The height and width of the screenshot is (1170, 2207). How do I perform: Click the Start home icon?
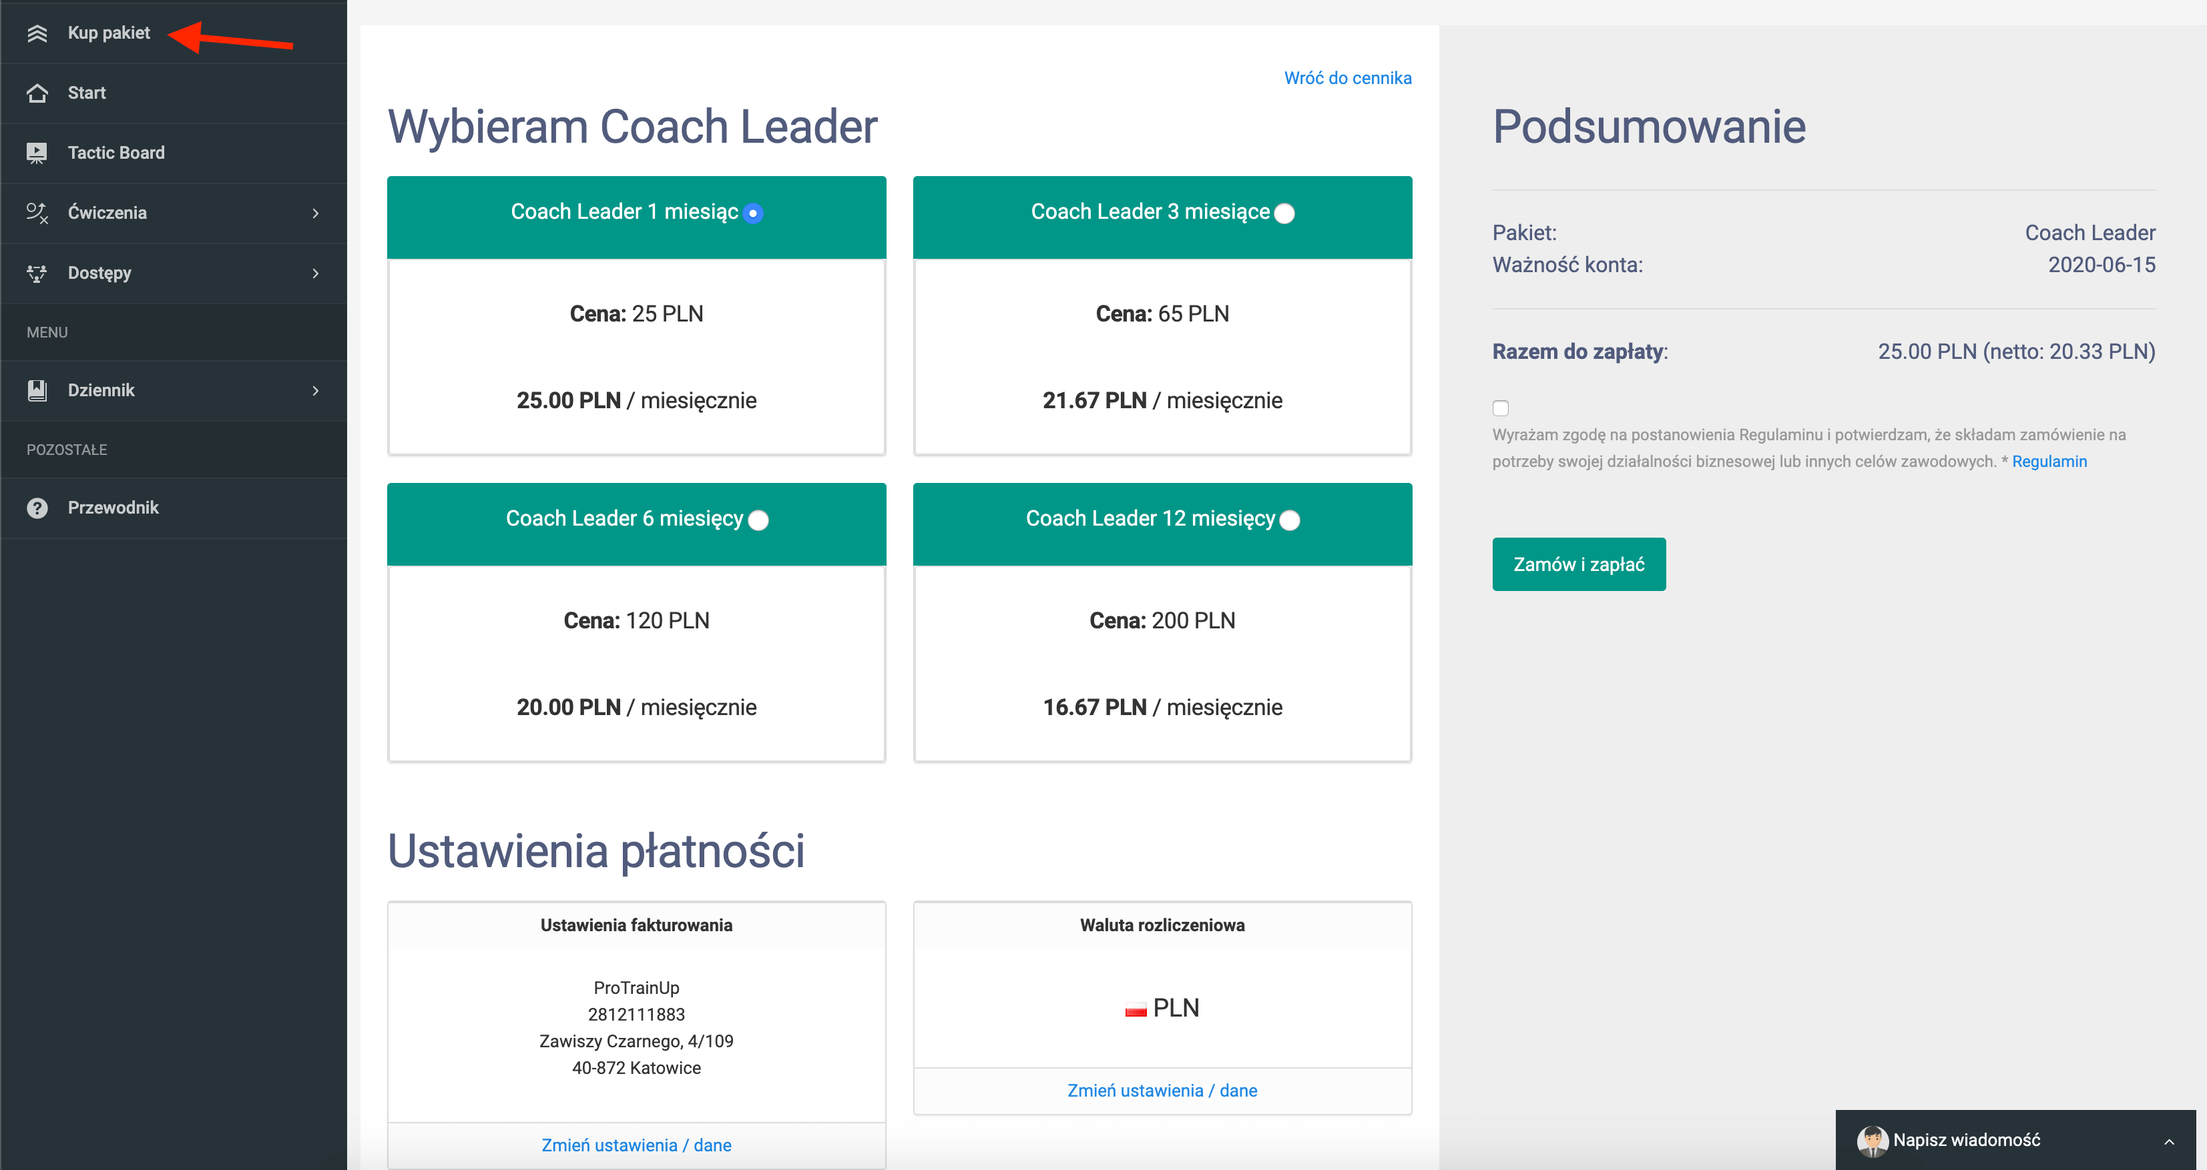click(37, 93)
